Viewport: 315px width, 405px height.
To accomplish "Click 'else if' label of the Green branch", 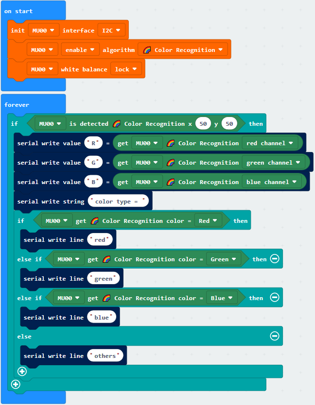I will click(x=30, y=259).
